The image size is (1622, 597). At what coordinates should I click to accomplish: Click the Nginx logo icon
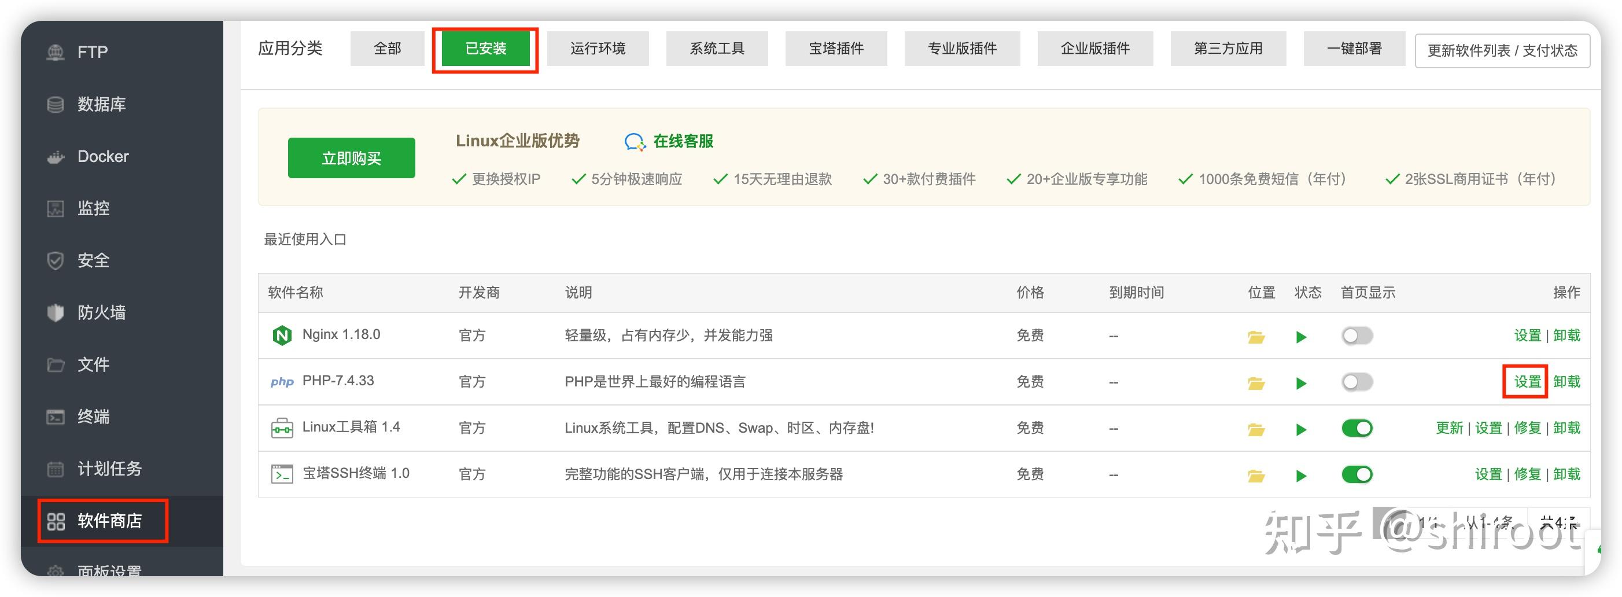[282, 335]
